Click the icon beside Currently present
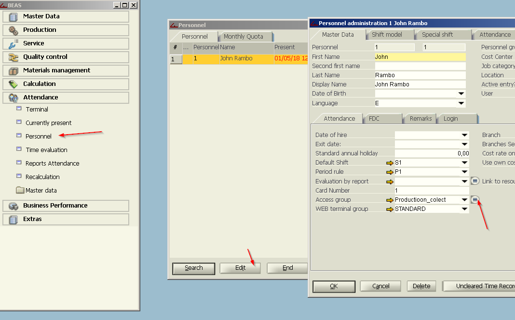The height and width of the screenshot is (320, 515). (19, 122)
